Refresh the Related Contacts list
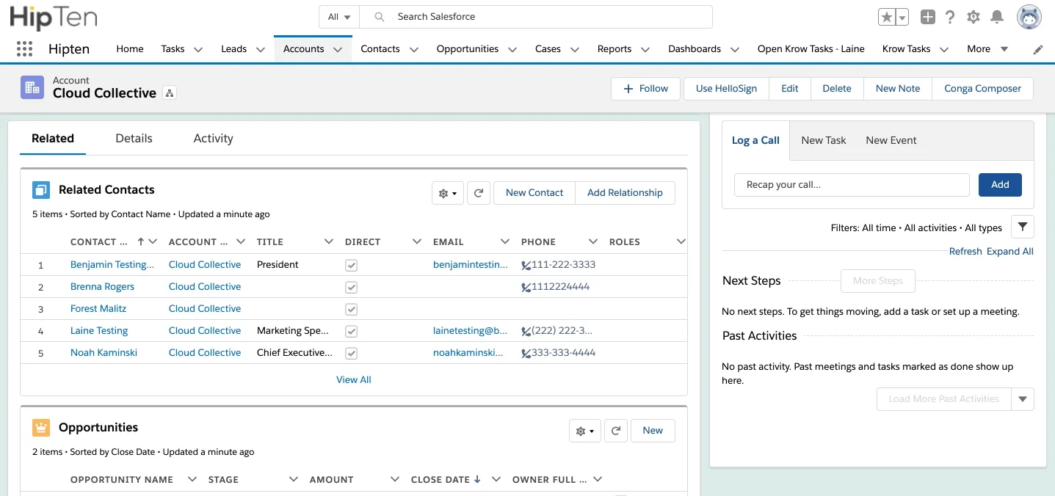 (x=479, y=193)
